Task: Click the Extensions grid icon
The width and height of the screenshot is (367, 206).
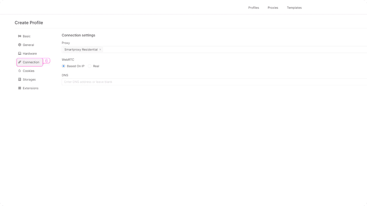Action: point(20,88)
